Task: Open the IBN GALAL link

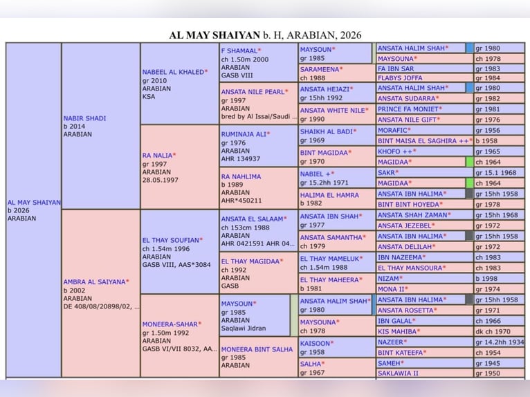Action: (395, 321)
